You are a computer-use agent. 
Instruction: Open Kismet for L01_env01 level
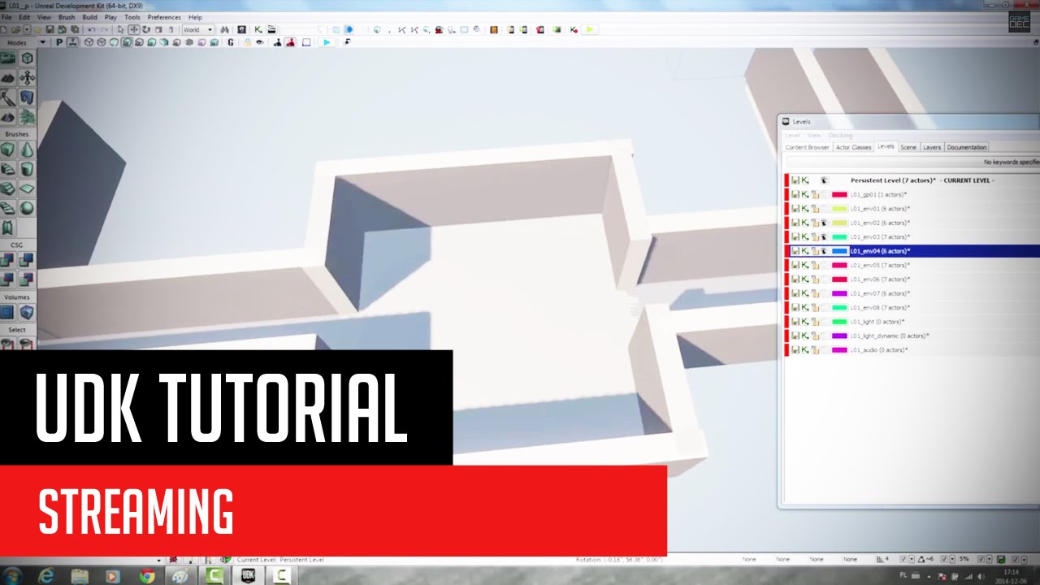pos(805,209)
